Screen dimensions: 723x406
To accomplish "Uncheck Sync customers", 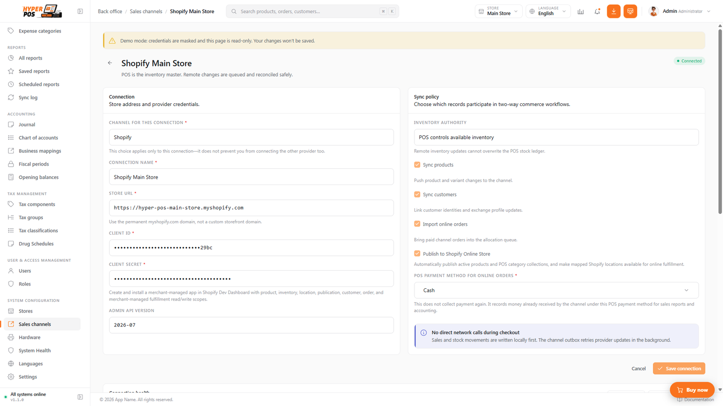I will click(x=417, y=194).
